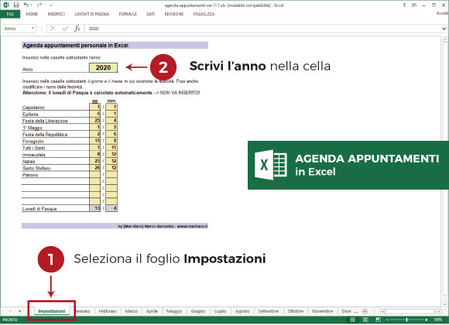Screen dimensions: 449x325
Task: Select the Aprile sheet tab
Action: click(x=152, y=311)
